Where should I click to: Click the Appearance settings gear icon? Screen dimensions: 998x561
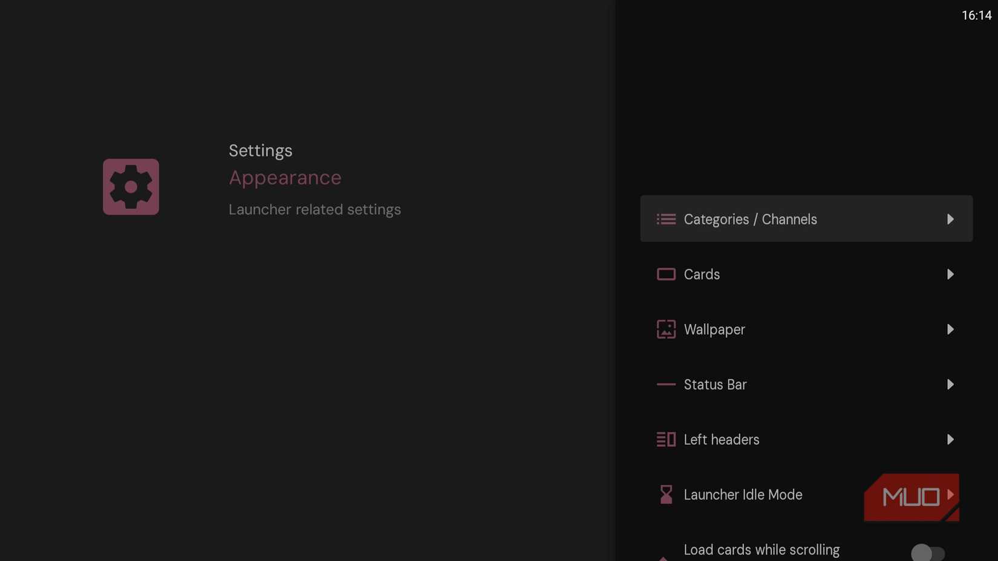tap(131, 187)
